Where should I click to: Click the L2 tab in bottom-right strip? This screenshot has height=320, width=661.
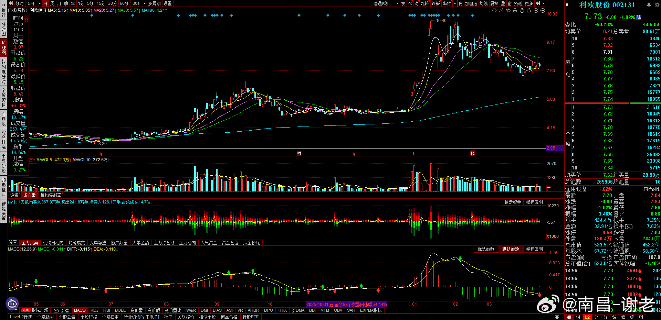click(587, 317)
